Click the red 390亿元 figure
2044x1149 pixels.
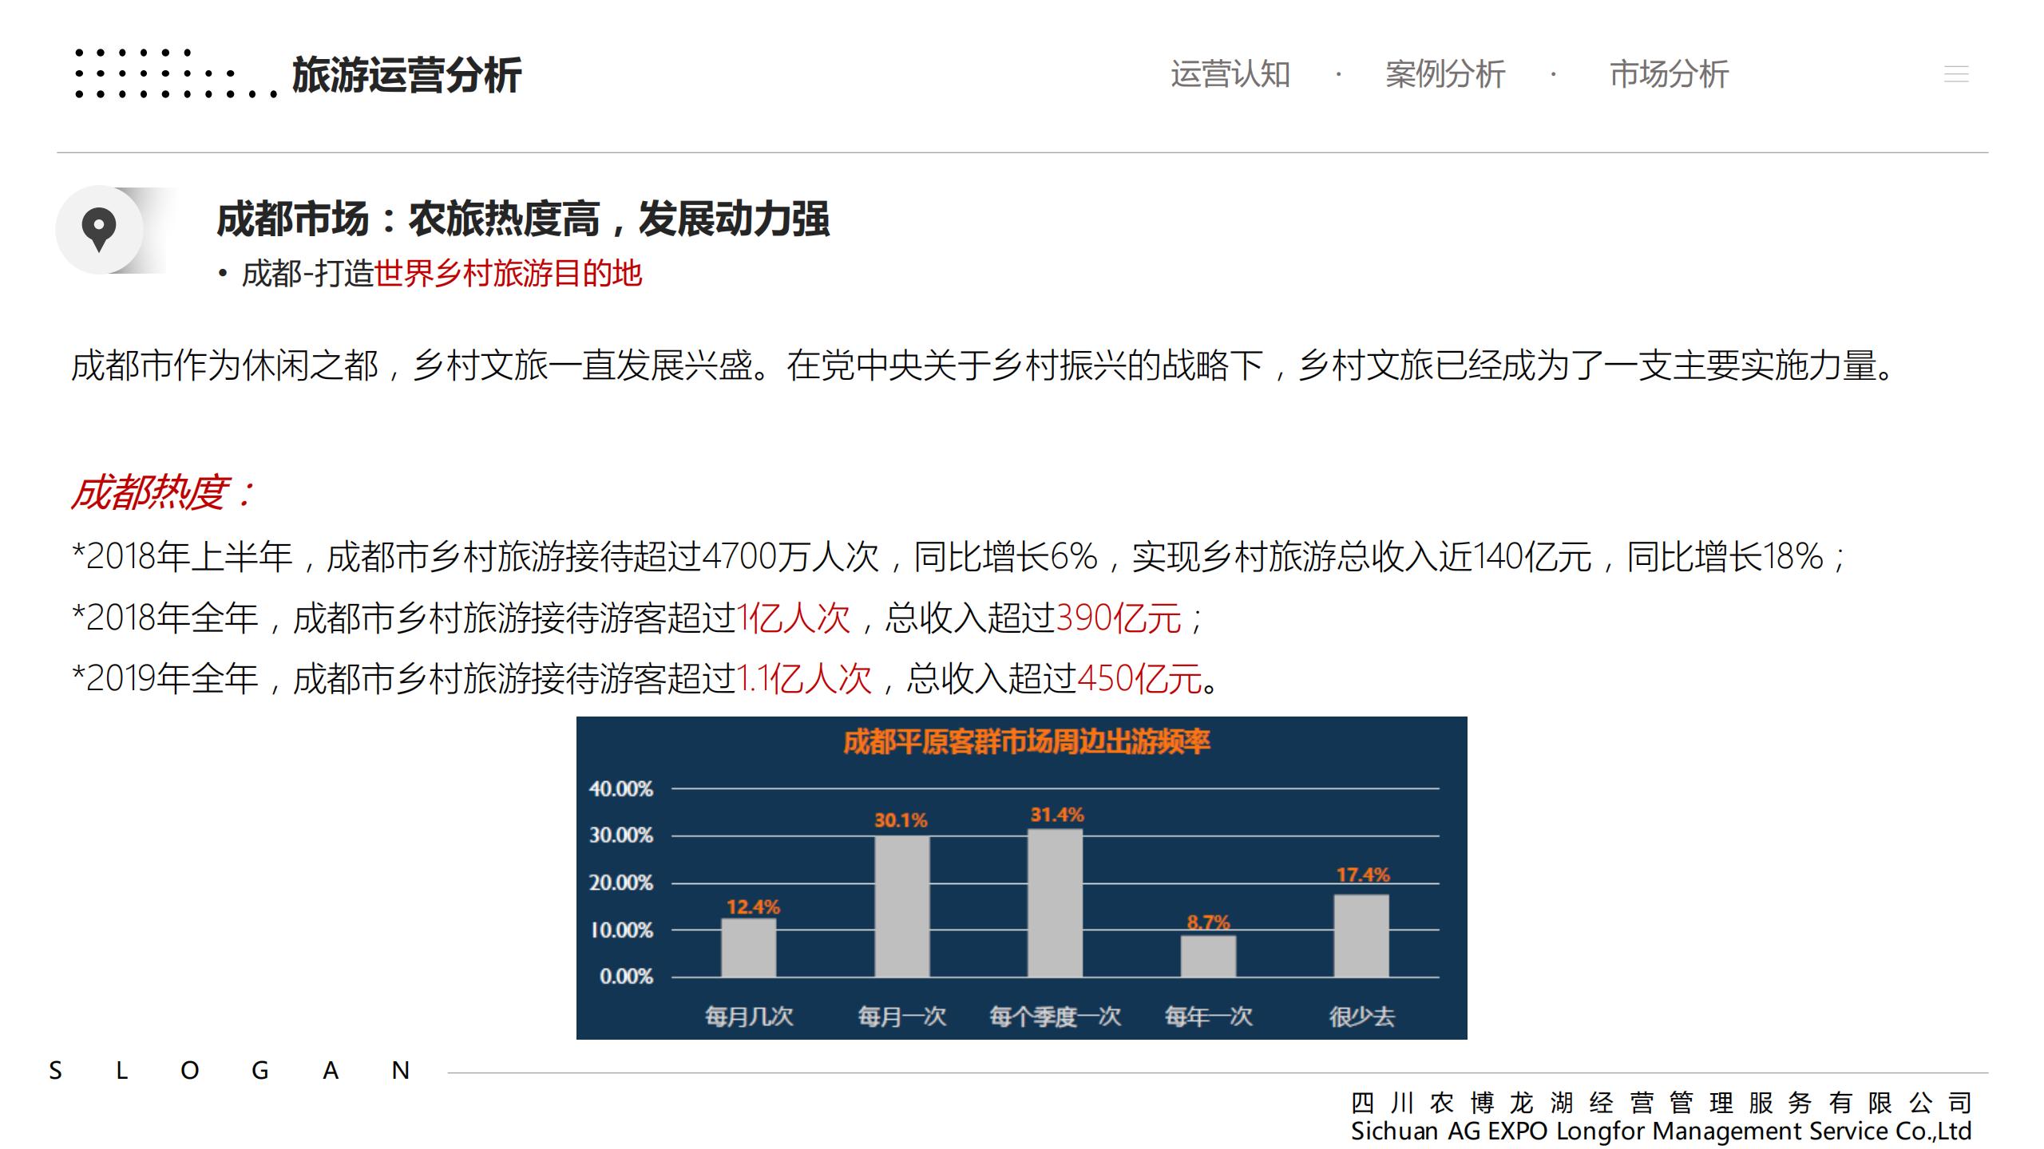pos(1119,618)
